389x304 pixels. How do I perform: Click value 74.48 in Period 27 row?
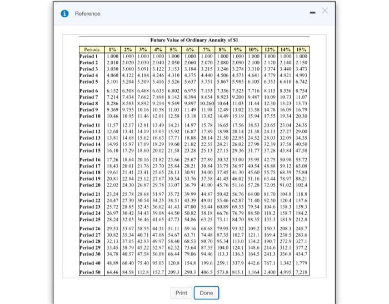click(207, 235)
